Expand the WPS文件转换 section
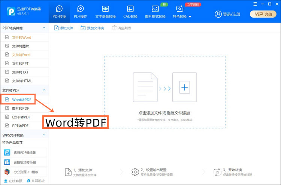 44,135
